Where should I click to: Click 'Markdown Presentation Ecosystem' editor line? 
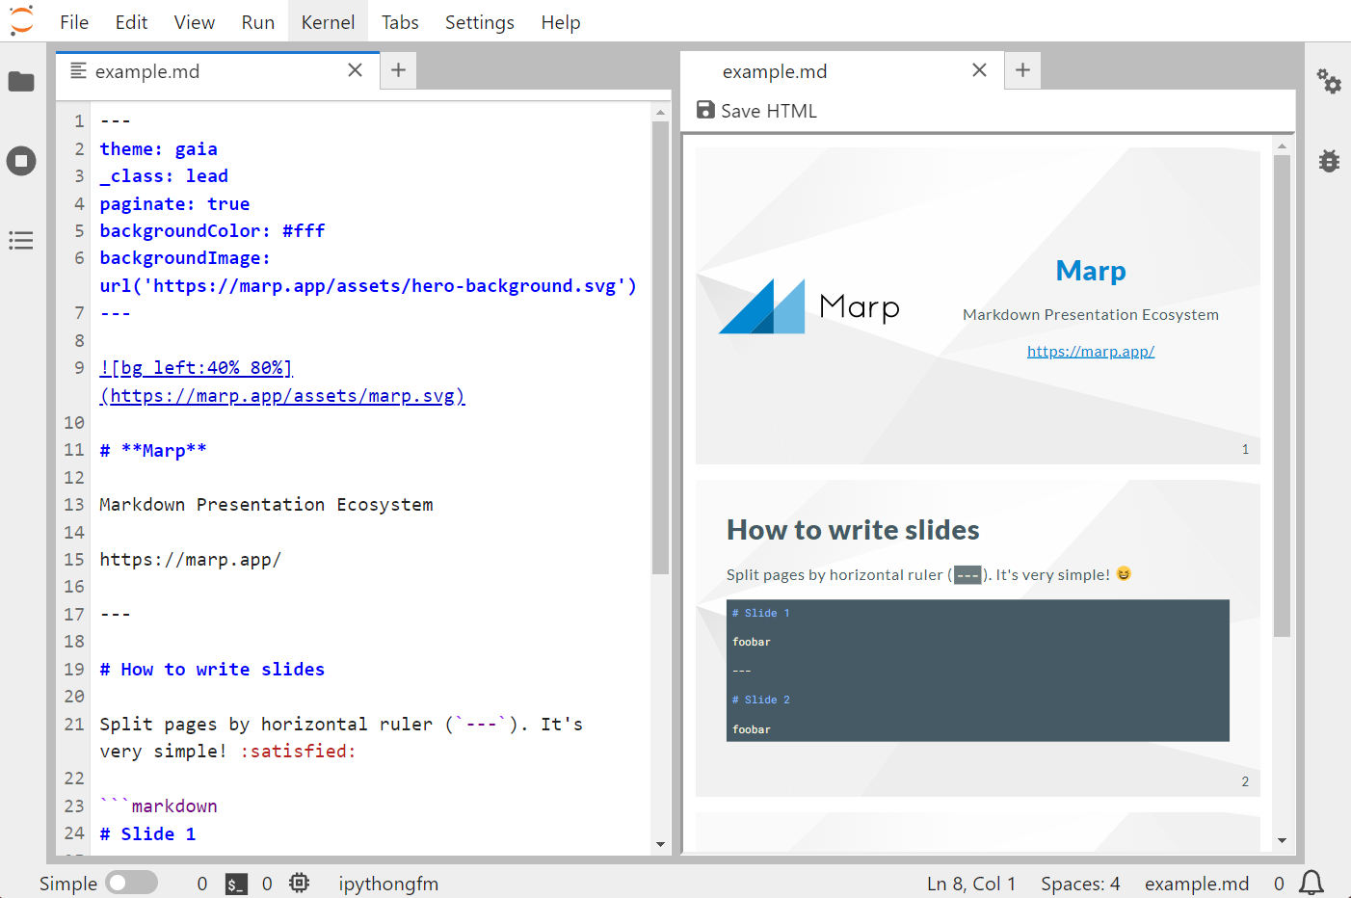266,504
